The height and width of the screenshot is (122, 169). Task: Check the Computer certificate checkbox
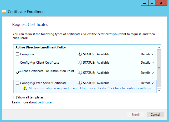point(17,54)
